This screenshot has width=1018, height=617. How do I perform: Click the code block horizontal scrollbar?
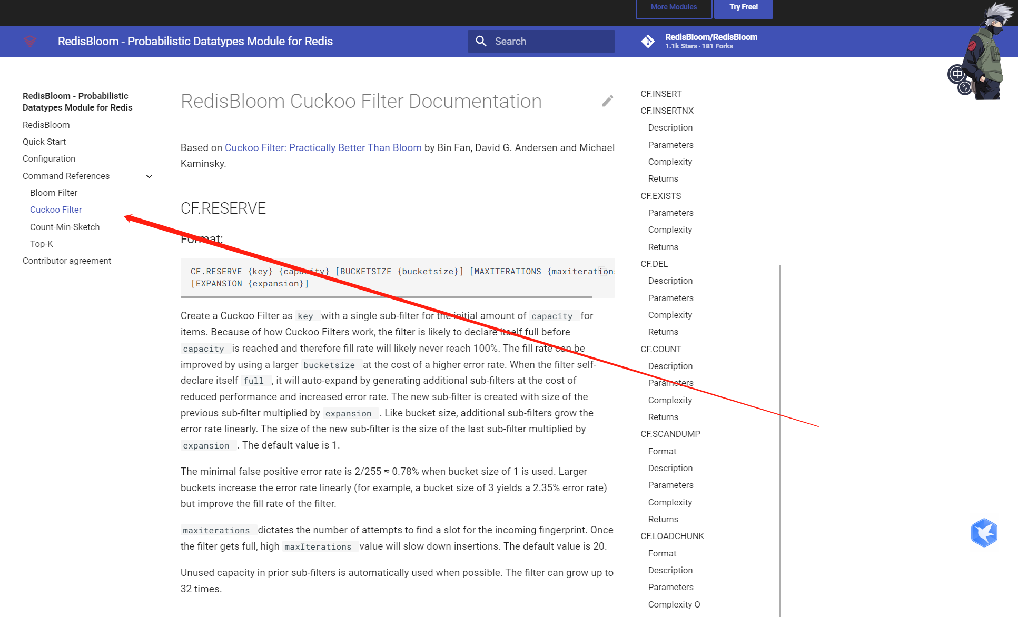point(387,297)
